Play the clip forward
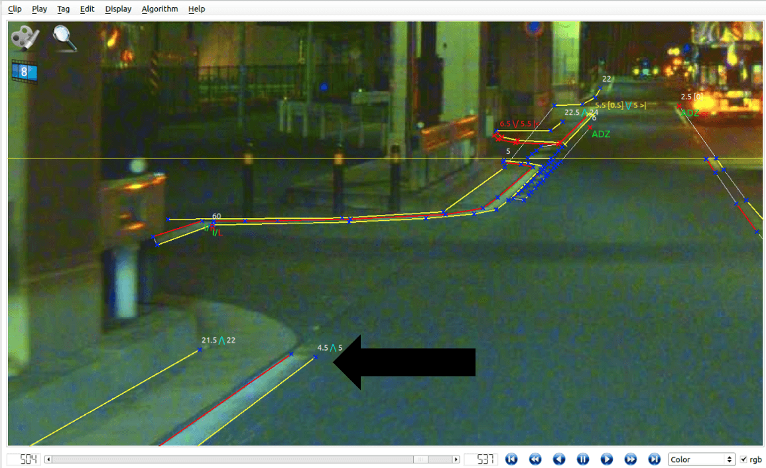The height and width of the screenshot is (468, 766). [607, 459]
